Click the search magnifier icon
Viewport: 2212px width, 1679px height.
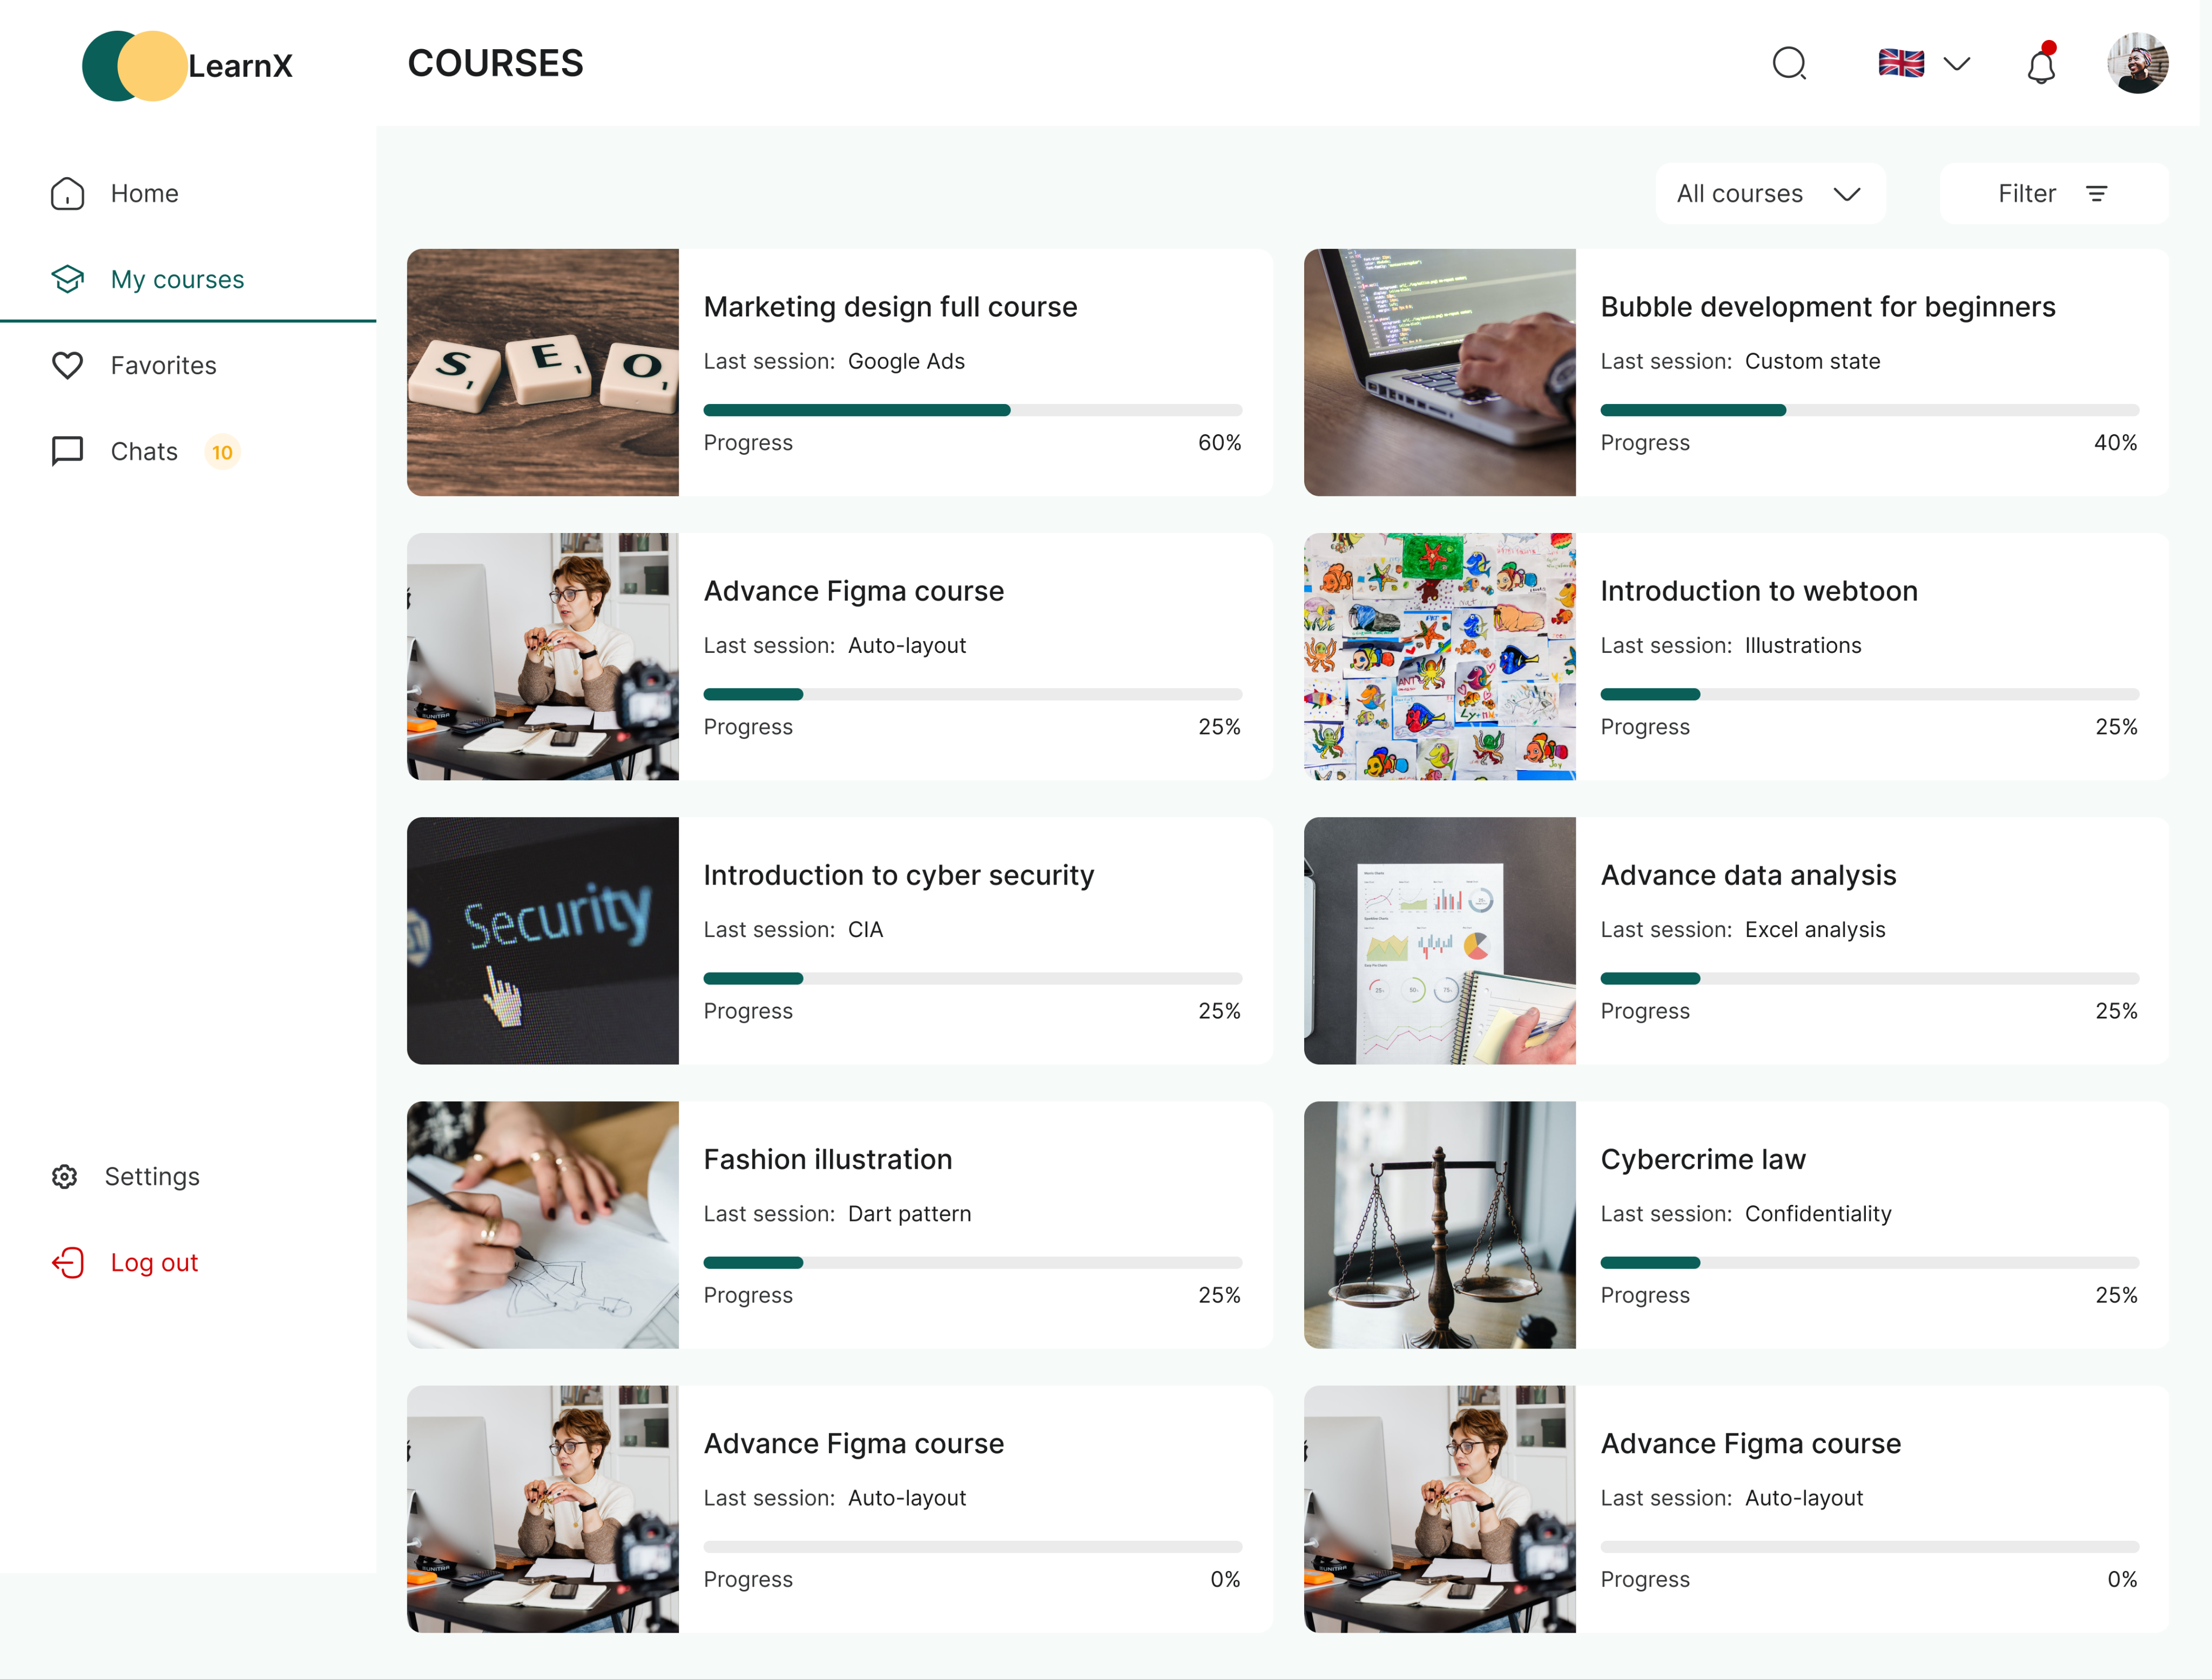click(x=1789, y=64)
